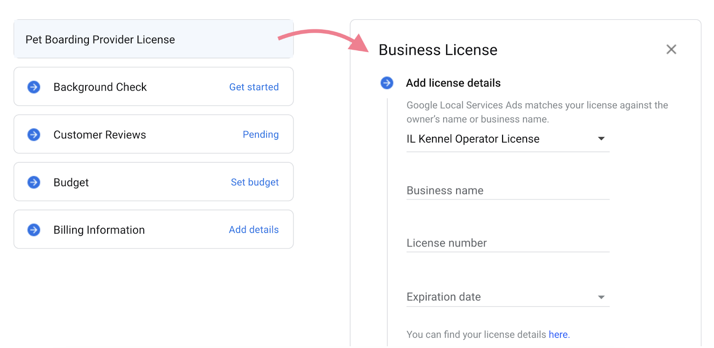Click Get started for Background Check
The height and width of the screenshot is (348, 714).
point(254,87)
